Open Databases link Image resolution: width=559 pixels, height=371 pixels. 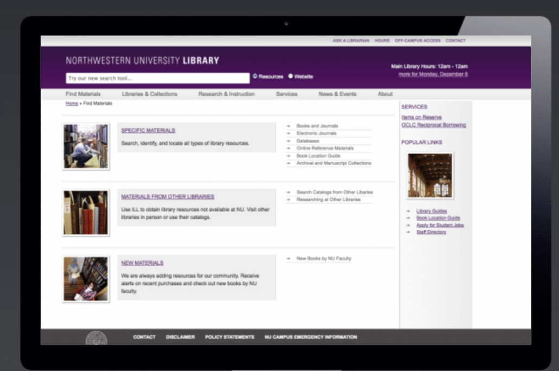(x=308, y=141)
